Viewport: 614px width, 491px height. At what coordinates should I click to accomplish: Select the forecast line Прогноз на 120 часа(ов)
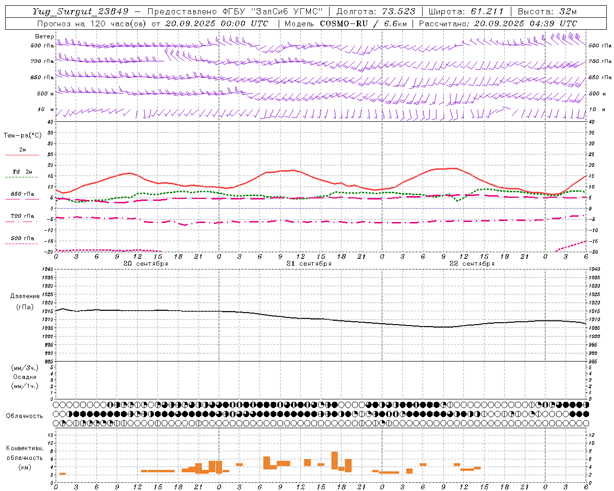point(92,23)
